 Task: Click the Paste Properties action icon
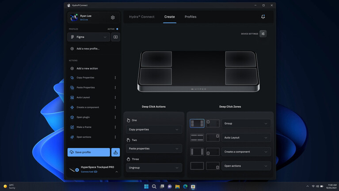click(x=72, y=88)
